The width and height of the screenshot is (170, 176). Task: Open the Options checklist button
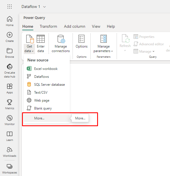[x=82, y=41]
